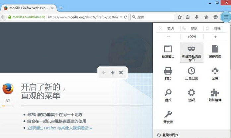Save page (保存页面) from menu
The width and height of the screenshot is (231, 138).
tap(215, 52)
